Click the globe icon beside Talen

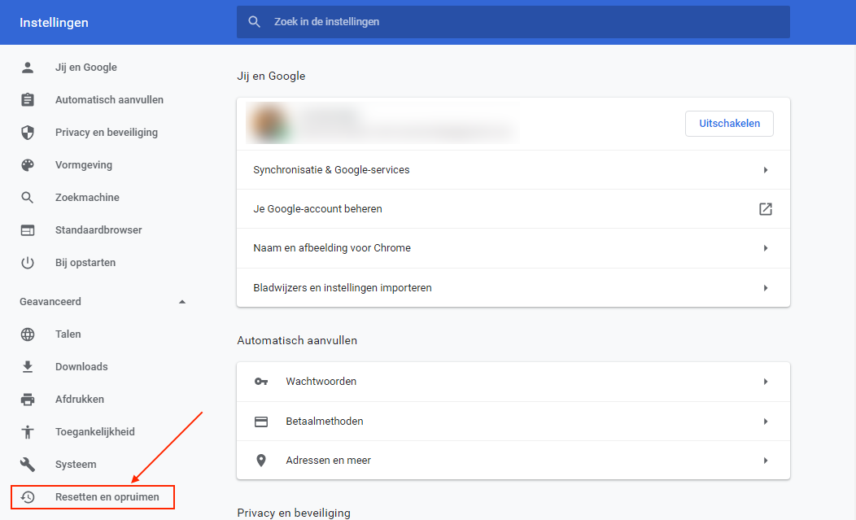pyautogui.click(x=28, y=334)
